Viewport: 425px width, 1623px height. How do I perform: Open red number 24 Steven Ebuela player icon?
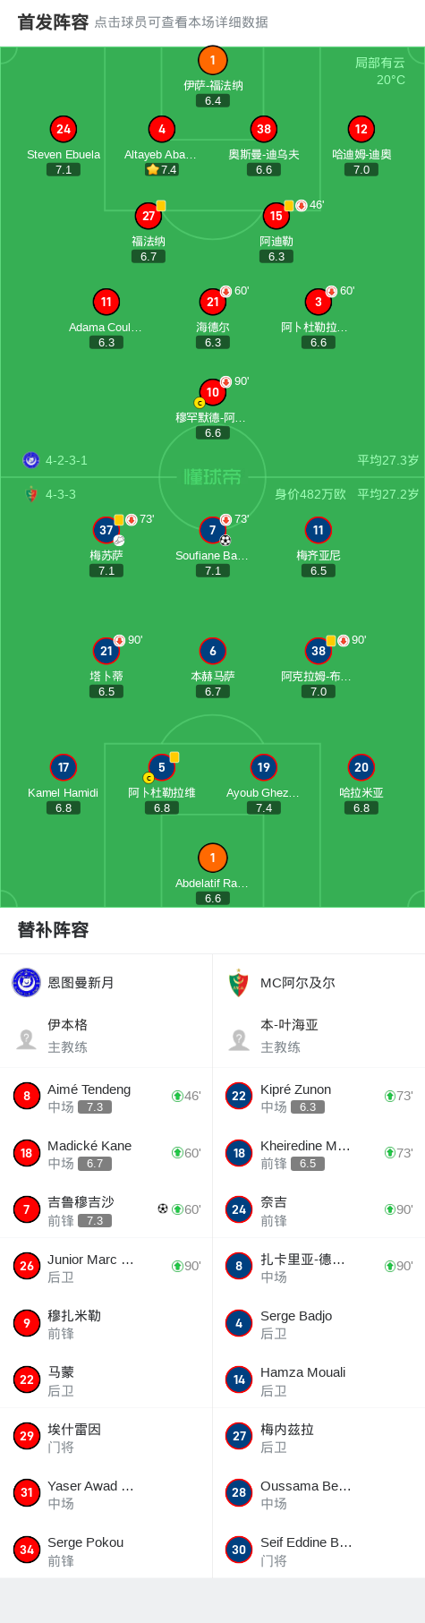[x=64, y=129]
